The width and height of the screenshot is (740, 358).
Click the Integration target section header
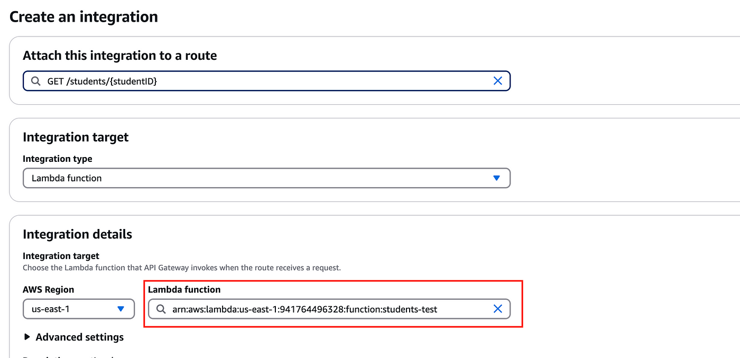click(x=76, y=137)
